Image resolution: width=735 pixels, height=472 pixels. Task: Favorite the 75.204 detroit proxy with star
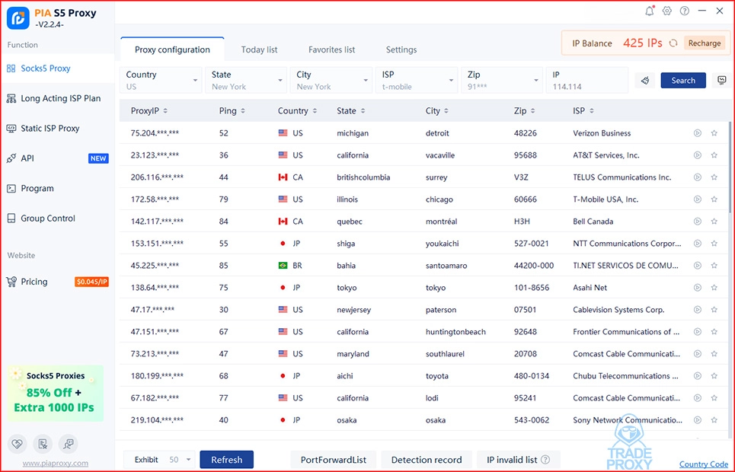coord(714,133)
